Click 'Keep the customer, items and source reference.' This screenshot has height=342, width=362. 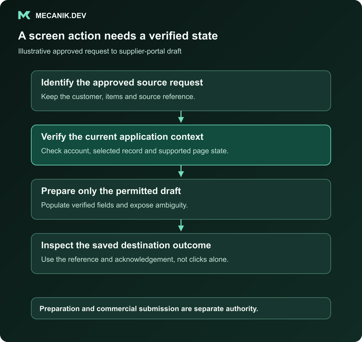(x=118, y=97)
